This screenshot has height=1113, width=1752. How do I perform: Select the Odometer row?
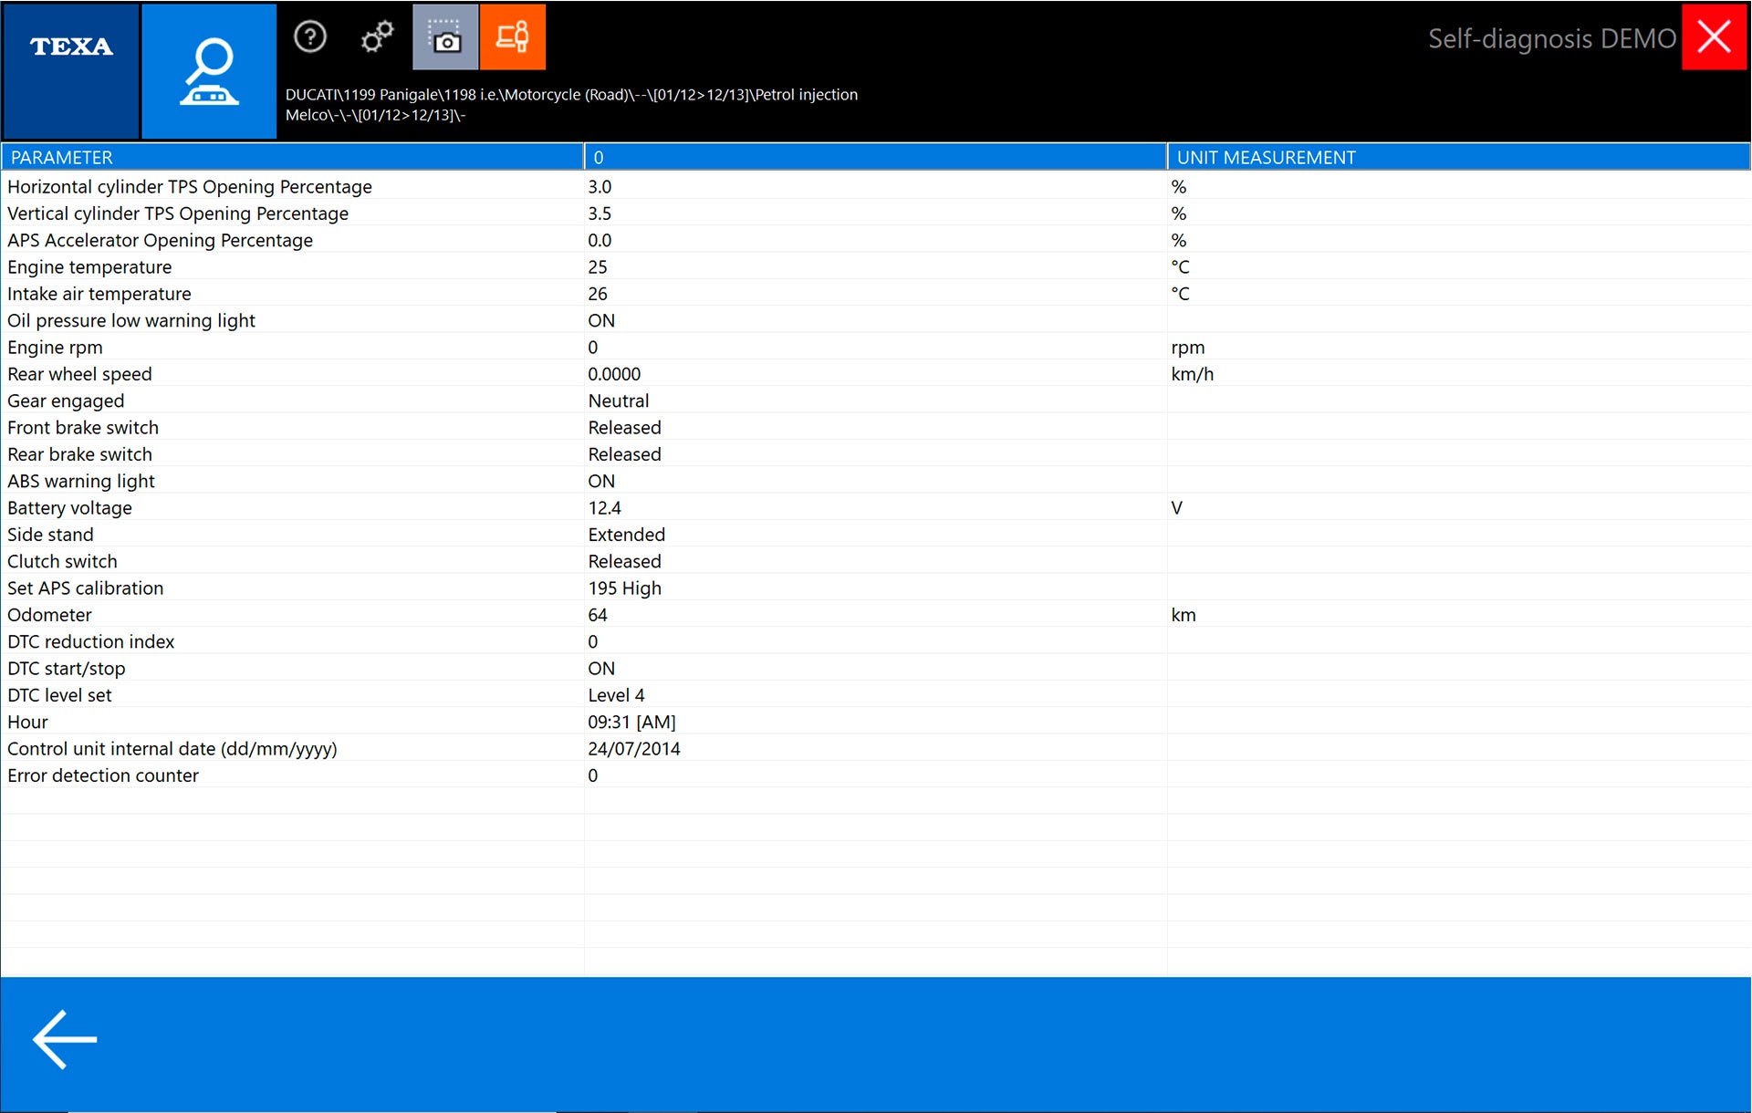(x=49, y=615)
